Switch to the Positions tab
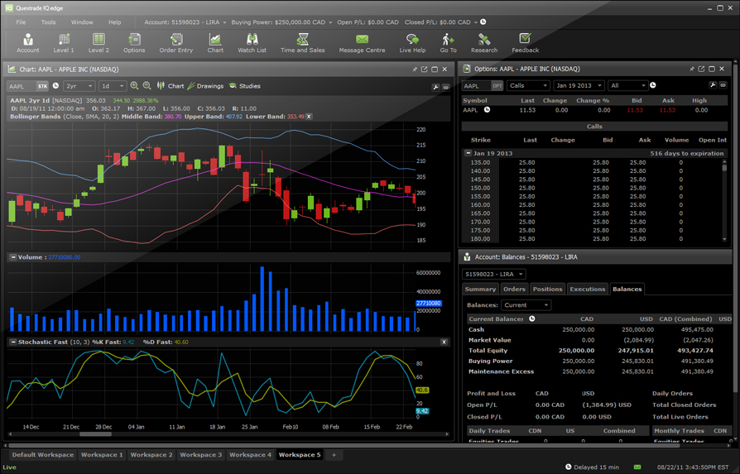The width and height of the screenshot is (740, 474). click(x=547, y=290)
